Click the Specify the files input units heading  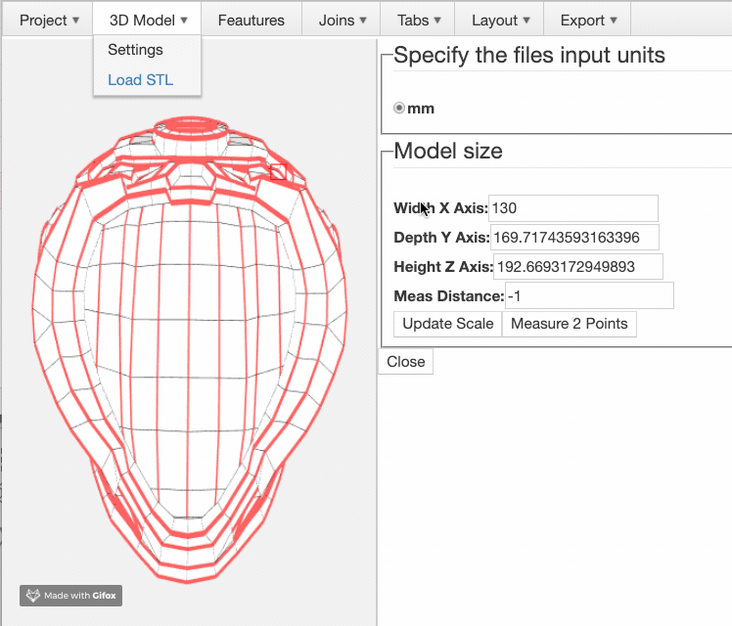[x=529, y=55]
